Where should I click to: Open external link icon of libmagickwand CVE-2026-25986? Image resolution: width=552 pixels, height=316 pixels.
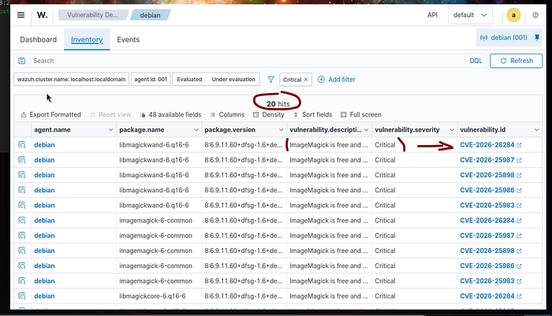519,191
